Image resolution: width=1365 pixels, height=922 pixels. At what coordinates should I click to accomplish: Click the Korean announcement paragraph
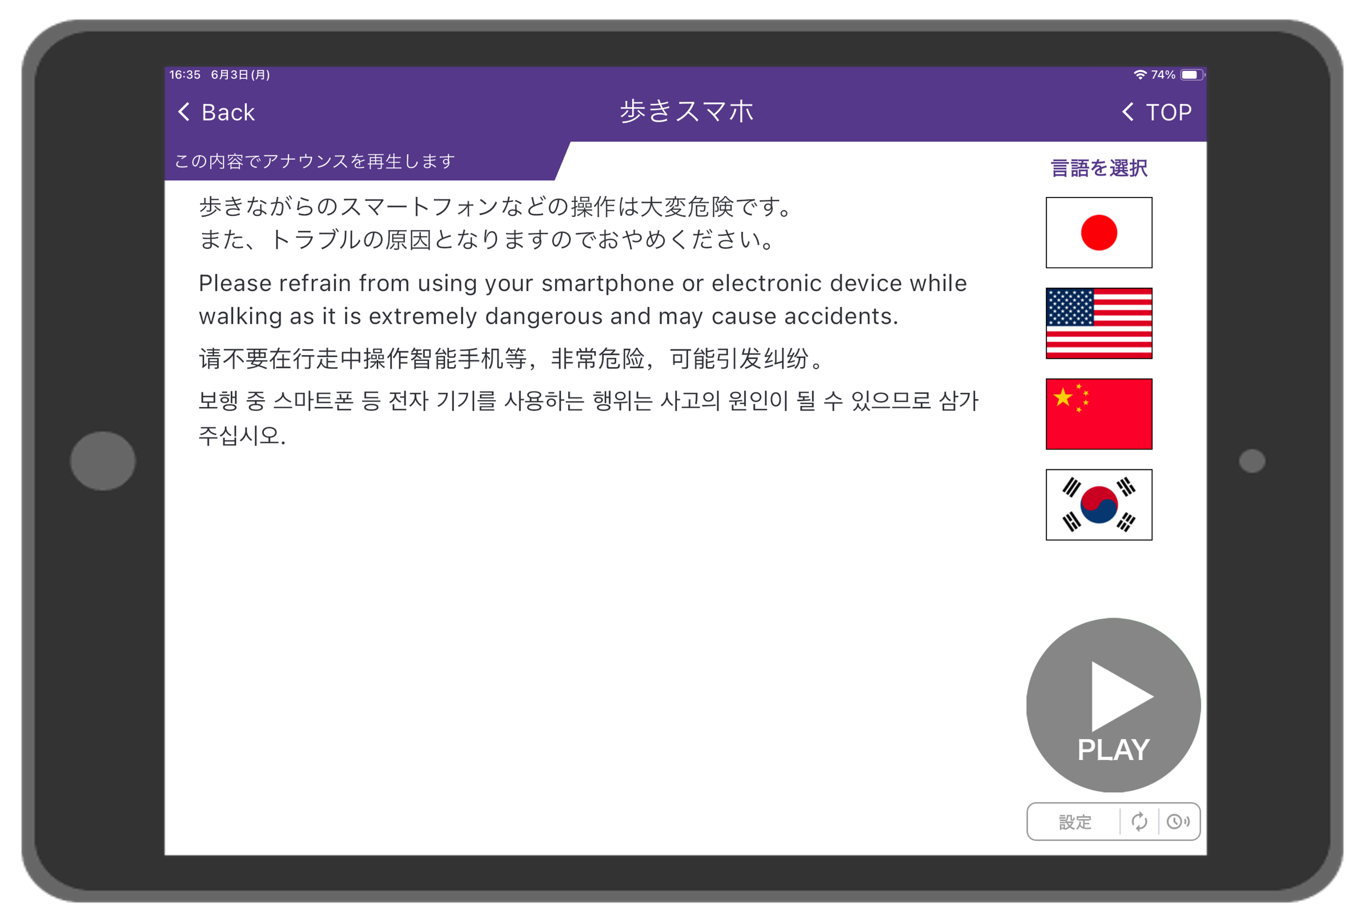click(x=587, y=417)
